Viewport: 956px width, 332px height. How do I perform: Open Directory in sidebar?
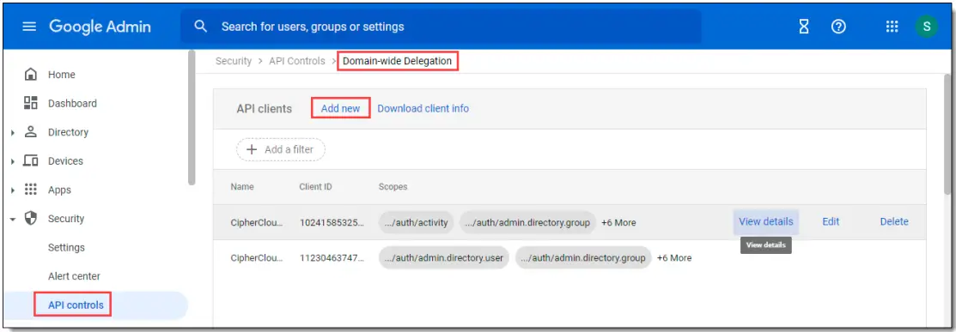tap(69, 132)
